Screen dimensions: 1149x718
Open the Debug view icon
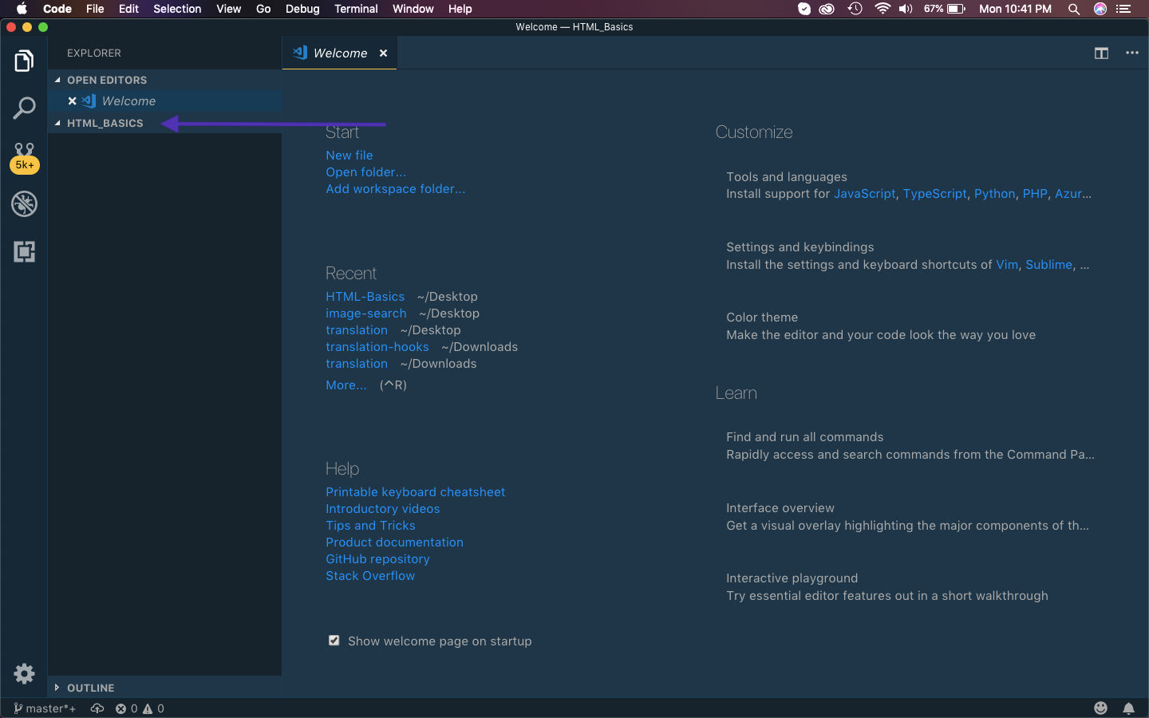(x=24, y=204)
